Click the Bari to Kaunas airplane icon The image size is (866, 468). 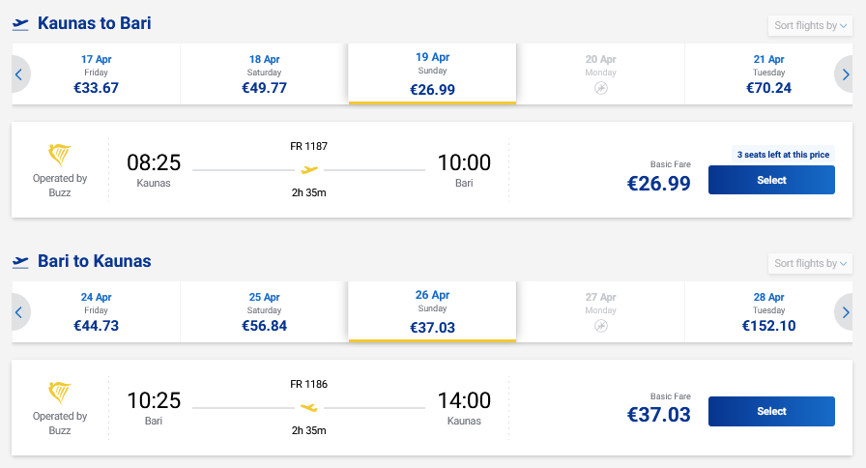tap(20, 262)
